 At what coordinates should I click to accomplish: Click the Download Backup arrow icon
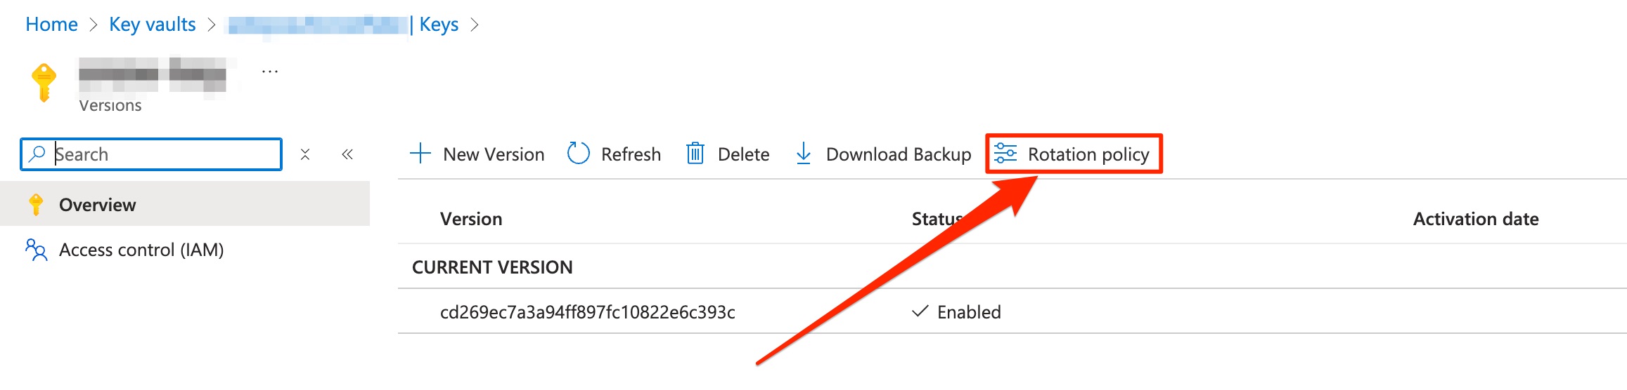coord(803,154)
